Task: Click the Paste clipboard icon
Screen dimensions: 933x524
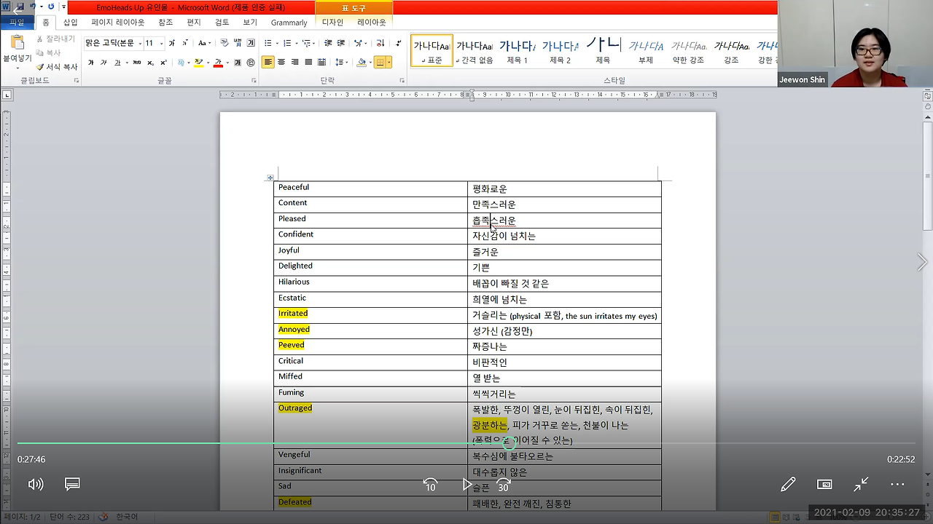Action: (17, 42)
